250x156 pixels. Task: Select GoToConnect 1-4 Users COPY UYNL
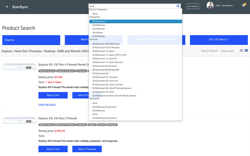pyautogui.click(x=109, y=55)
